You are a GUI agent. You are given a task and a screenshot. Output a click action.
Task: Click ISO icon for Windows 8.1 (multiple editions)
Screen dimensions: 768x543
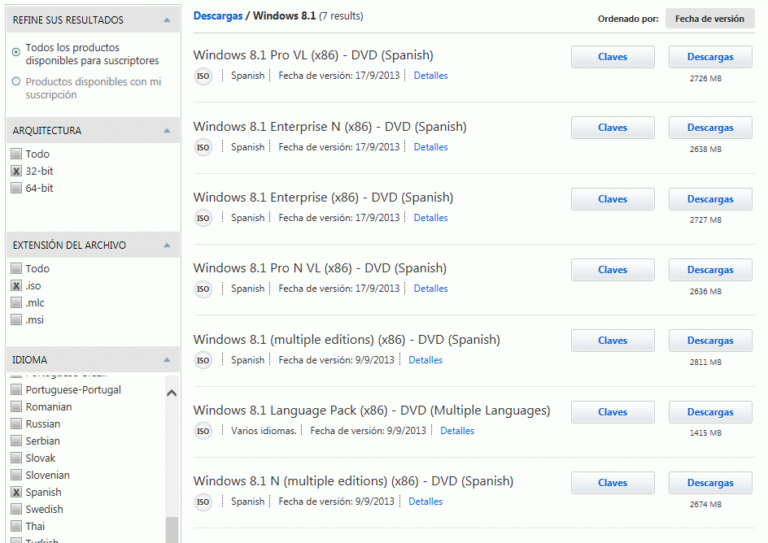tap(203, 361)
